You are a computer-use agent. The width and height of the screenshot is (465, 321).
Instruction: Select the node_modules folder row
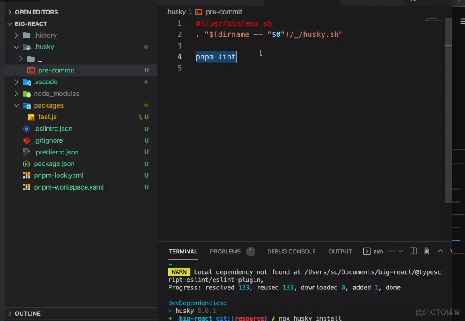[x=81, y=94]
